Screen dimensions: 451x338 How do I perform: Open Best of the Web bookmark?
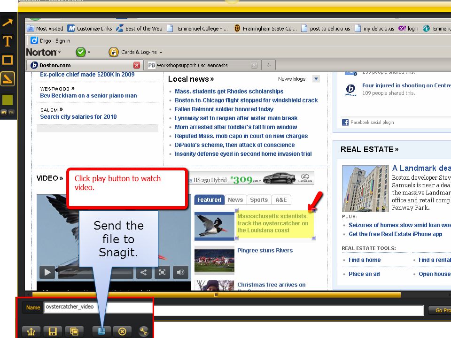point(139,29)
